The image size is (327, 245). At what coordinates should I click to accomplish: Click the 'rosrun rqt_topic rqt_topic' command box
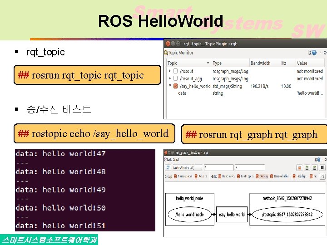coord(87,75)
